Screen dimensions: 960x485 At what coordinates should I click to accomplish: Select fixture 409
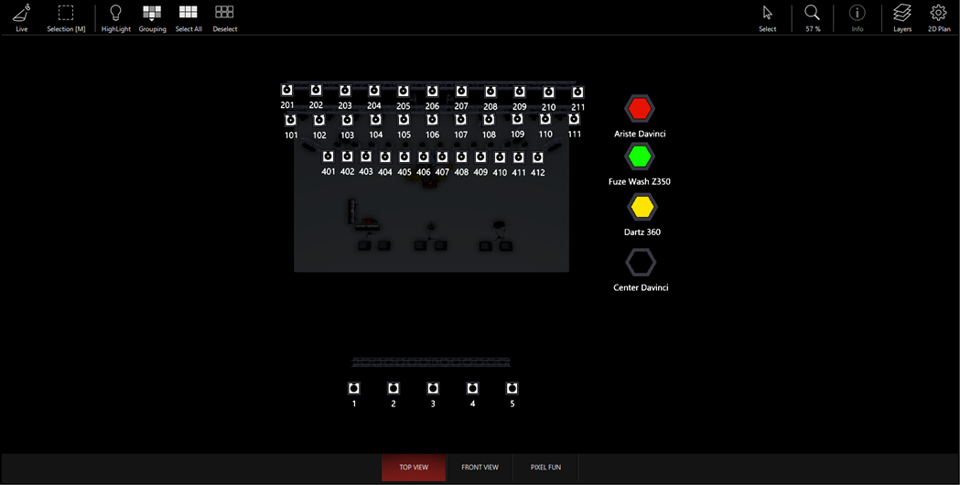coord(480,157)
